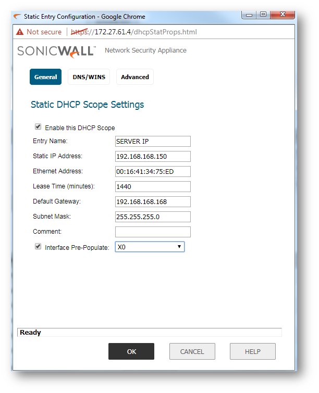The image size is (319, 393).
Task: Minimize the Static Entry Configuration window
Action: [250, 15]
